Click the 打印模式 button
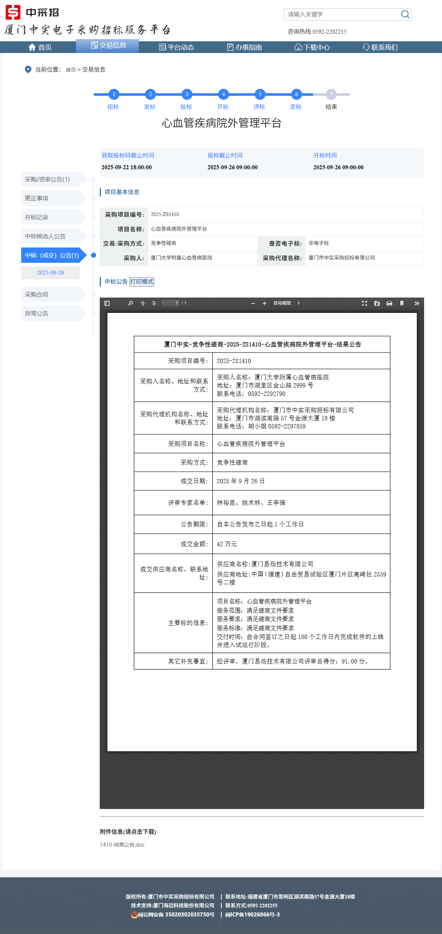The width and height of the screenshot is (442, 934). point(142,281)
